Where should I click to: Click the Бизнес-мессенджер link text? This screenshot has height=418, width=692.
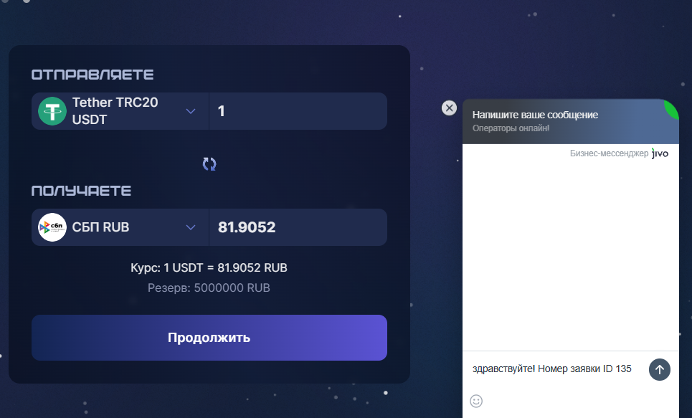[x=609, y=153]
